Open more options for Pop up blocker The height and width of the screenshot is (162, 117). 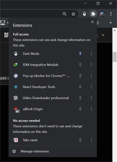pos(91,76)
